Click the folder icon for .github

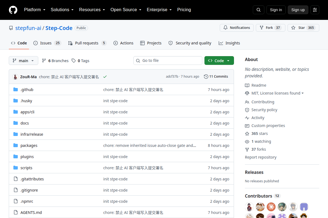click(x=16, y=90)
